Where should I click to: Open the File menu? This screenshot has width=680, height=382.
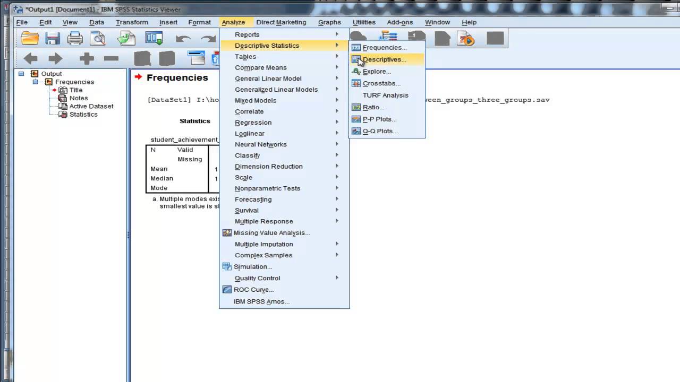[22, 22]
